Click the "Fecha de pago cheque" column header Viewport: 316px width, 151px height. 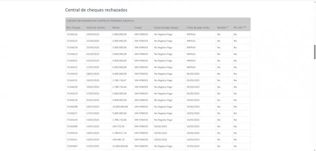[x=166, y=28]
